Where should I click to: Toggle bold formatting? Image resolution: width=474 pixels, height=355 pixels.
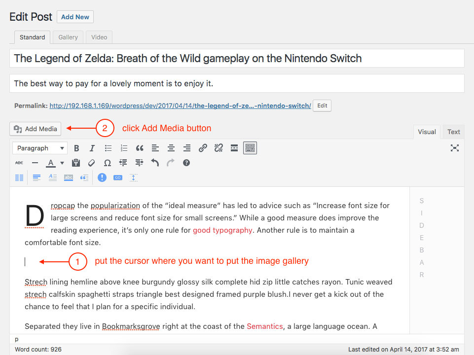(x=76, y=148)
